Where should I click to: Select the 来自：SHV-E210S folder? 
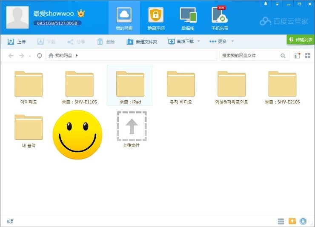pyautogui.click(x=282, y=88)
